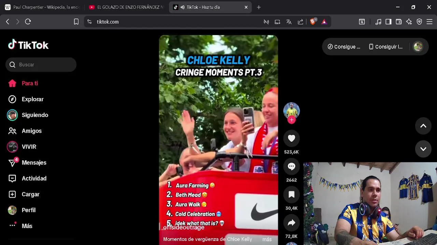Open Mensajes inbox
Screen dimensions: 437x245
pos(27,163)
